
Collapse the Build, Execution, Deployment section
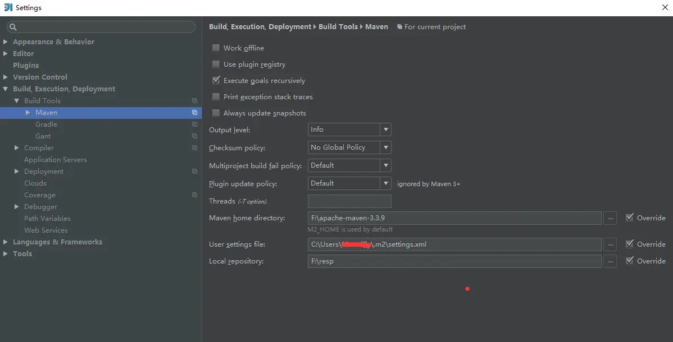pos(5,89)
